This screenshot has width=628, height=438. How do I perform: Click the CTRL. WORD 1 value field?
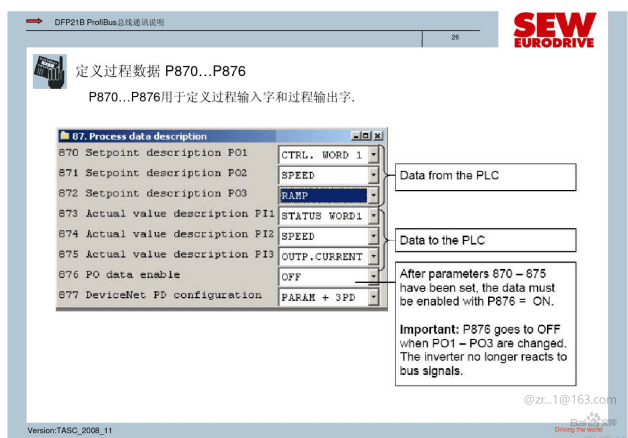point(323,155)
